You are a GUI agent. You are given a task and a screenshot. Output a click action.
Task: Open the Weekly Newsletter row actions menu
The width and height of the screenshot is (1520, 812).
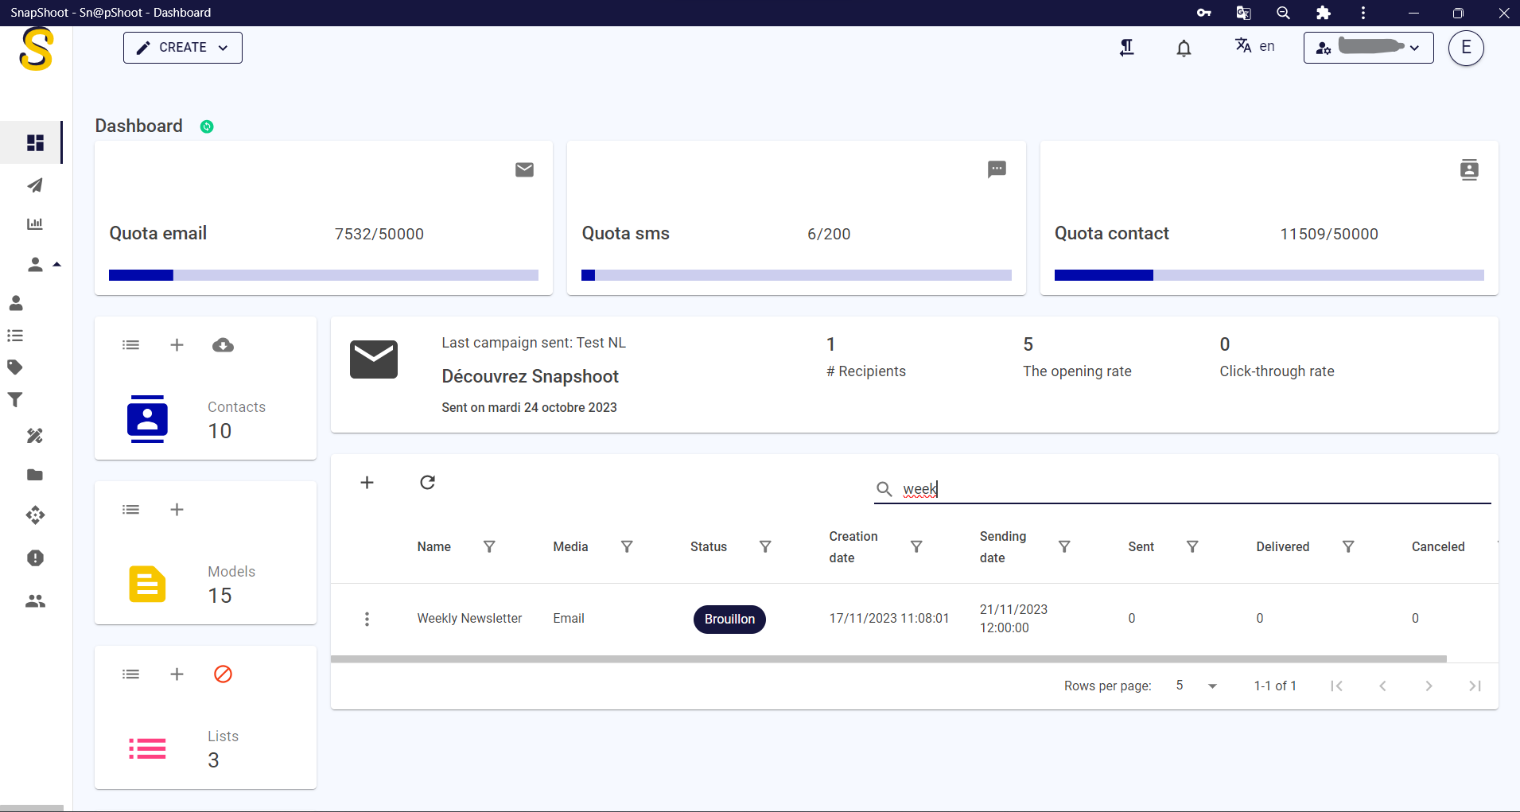pyautogui.click(x=367, y=619)
